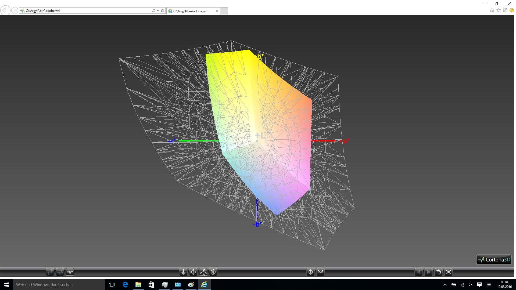This screenshot has width=516, height=290.
Task: Click the 'Web und Windows durchsuchen' search box
Action: point(59,285)
